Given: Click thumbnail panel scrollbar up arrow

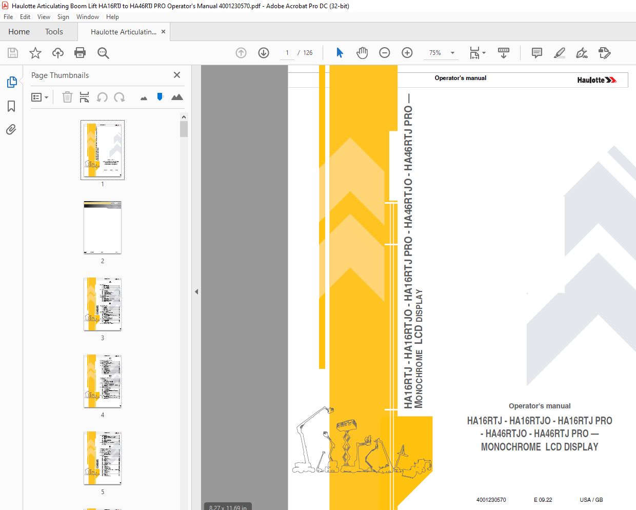Looking at the screenshot, I should click(x=184, y=117).
